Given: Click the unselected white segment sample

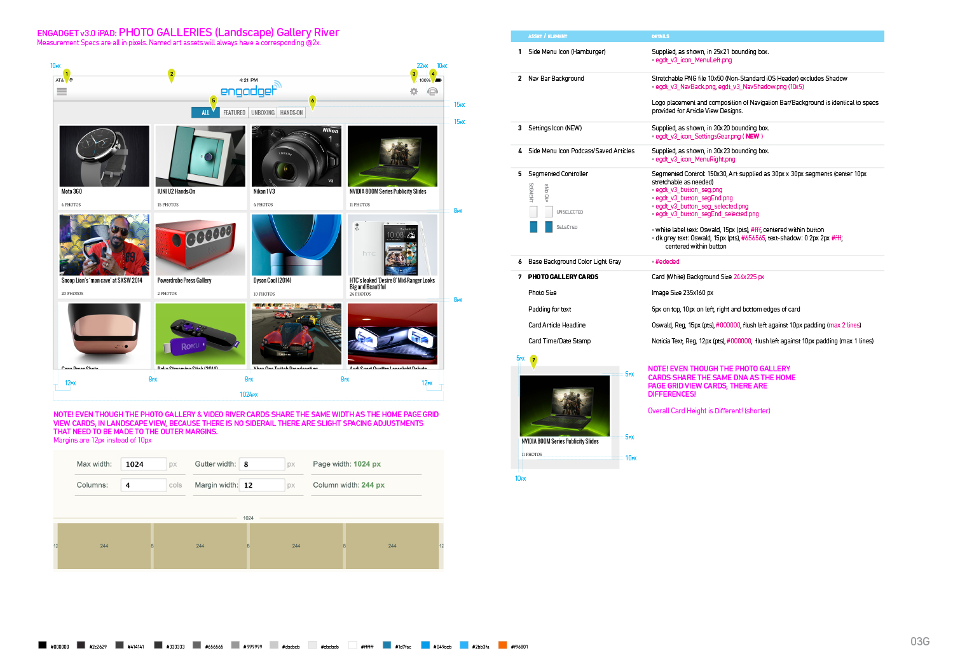Looking at the screenshot, I should [533, 212].
